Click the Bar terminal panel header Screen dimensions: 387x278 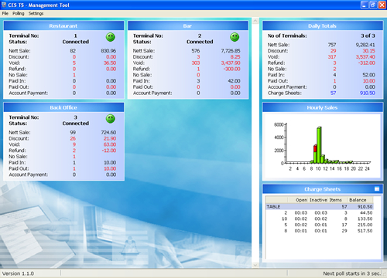tap(188, 25)
